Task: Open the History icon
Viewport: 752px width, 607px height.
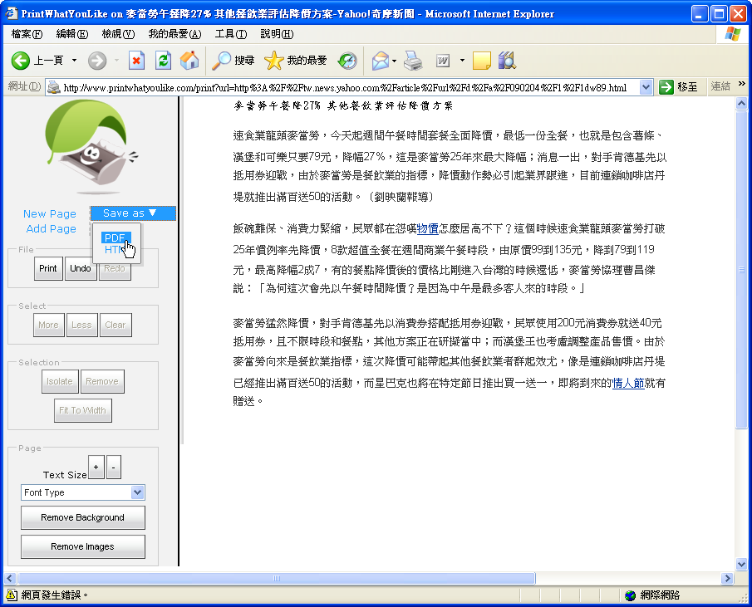Action: tap(347, 61)
